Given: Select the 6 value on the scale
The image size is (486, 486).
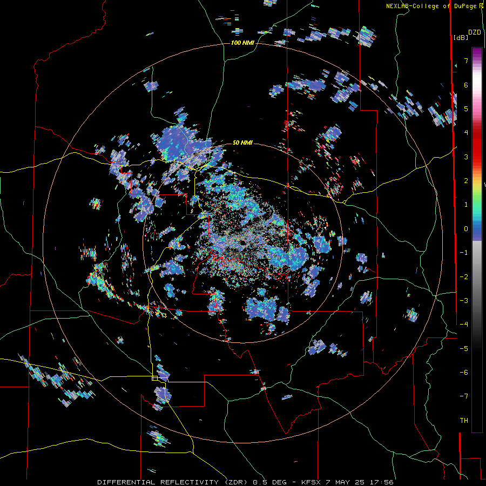Looking at the screenshot, I should (x=466, y=85).
